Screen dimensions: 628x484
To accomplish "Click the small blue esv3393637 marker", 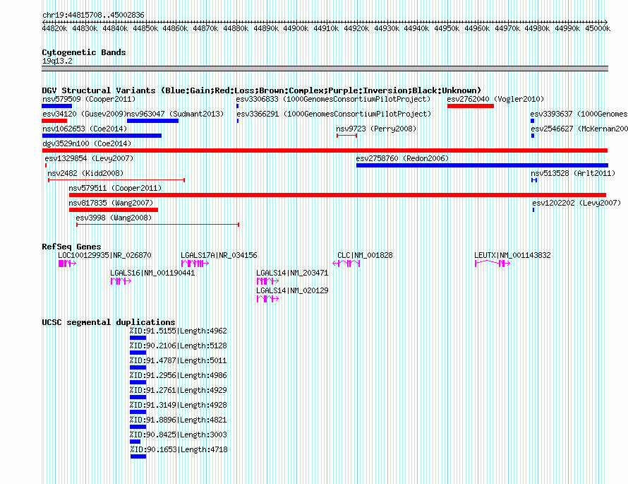I will point(532,121).
